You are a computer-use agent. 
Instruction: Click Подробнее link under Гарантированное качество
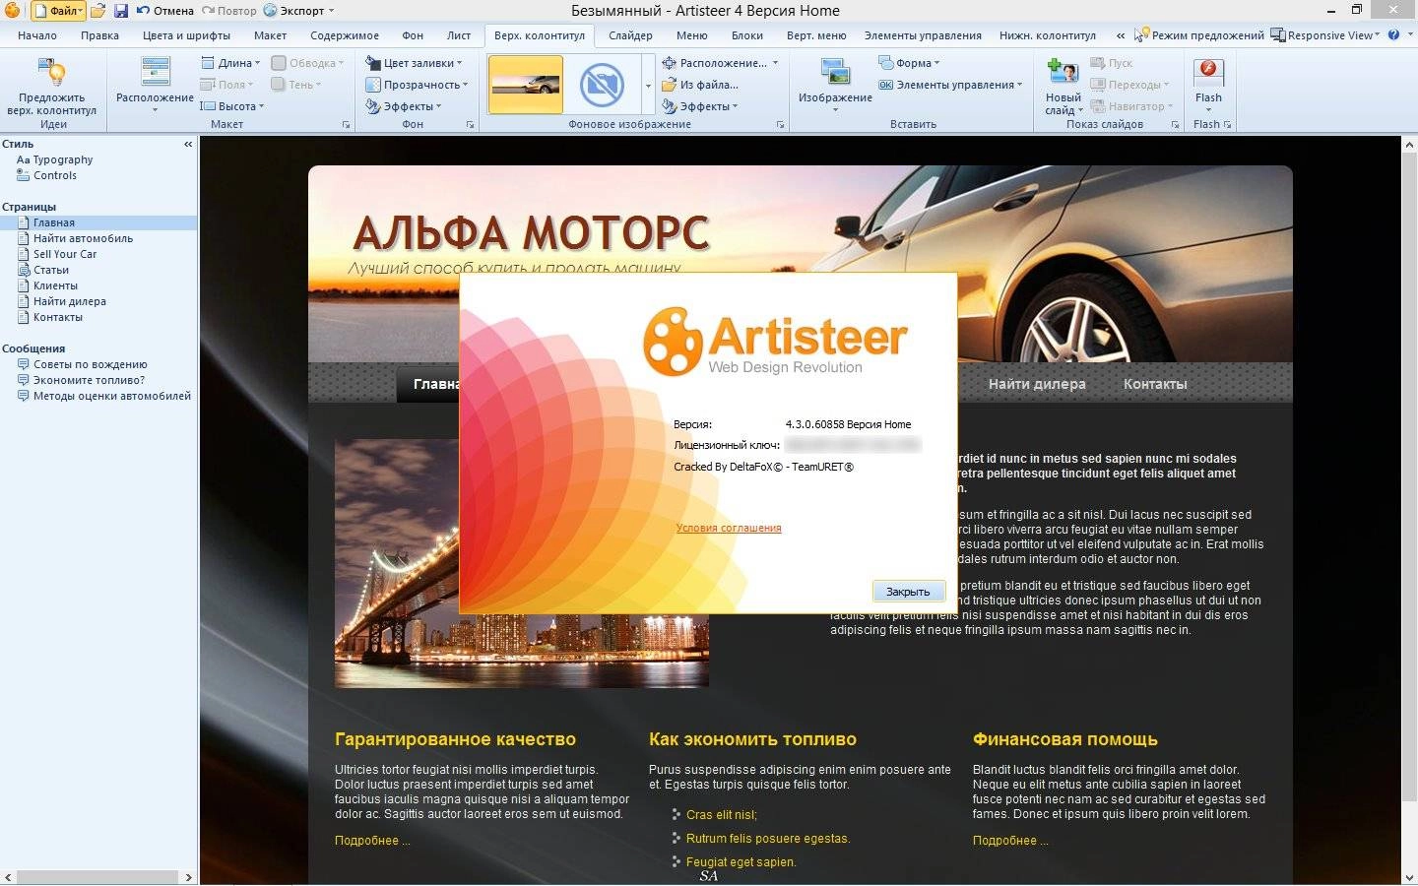(x=372, y=841)
